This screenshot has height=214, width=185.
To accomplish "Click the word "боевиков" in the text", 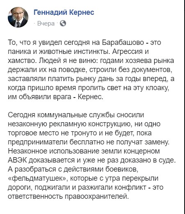I will coord(121,169).
